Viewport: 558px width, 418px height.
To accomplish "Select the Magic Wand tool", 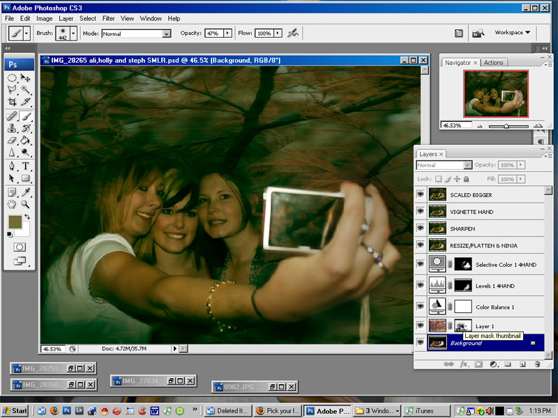I will [25, 89].
